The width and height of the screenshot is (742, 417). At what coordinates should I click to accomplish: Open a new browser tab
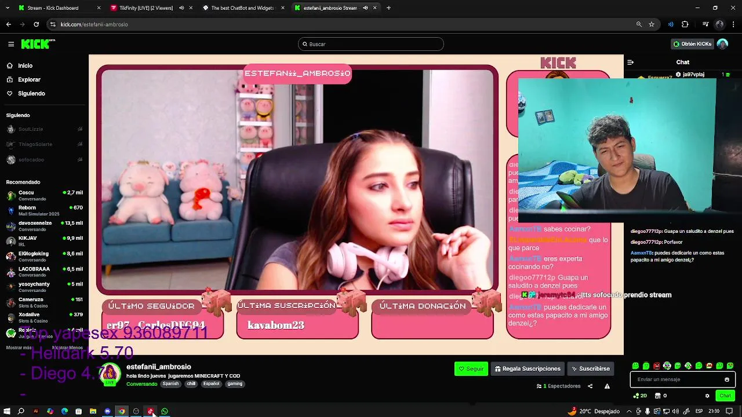(388, 8)
